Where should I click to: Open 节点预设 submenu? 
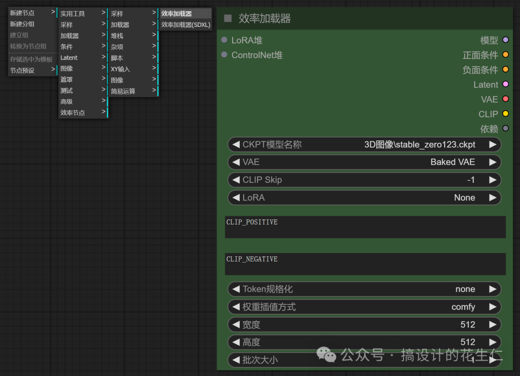tap(33, 70)
